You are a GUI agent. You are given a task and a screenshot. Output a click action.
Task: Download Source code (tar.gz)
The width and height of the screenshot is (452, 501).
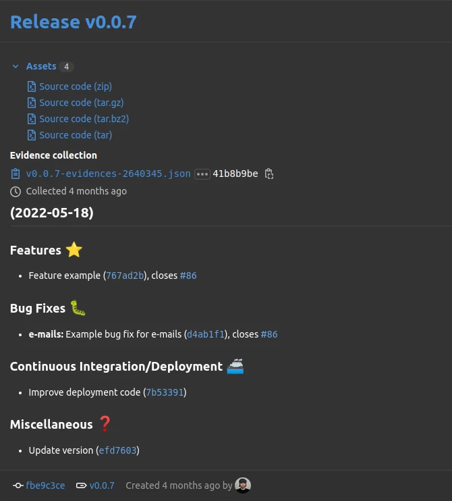[81, 103]
